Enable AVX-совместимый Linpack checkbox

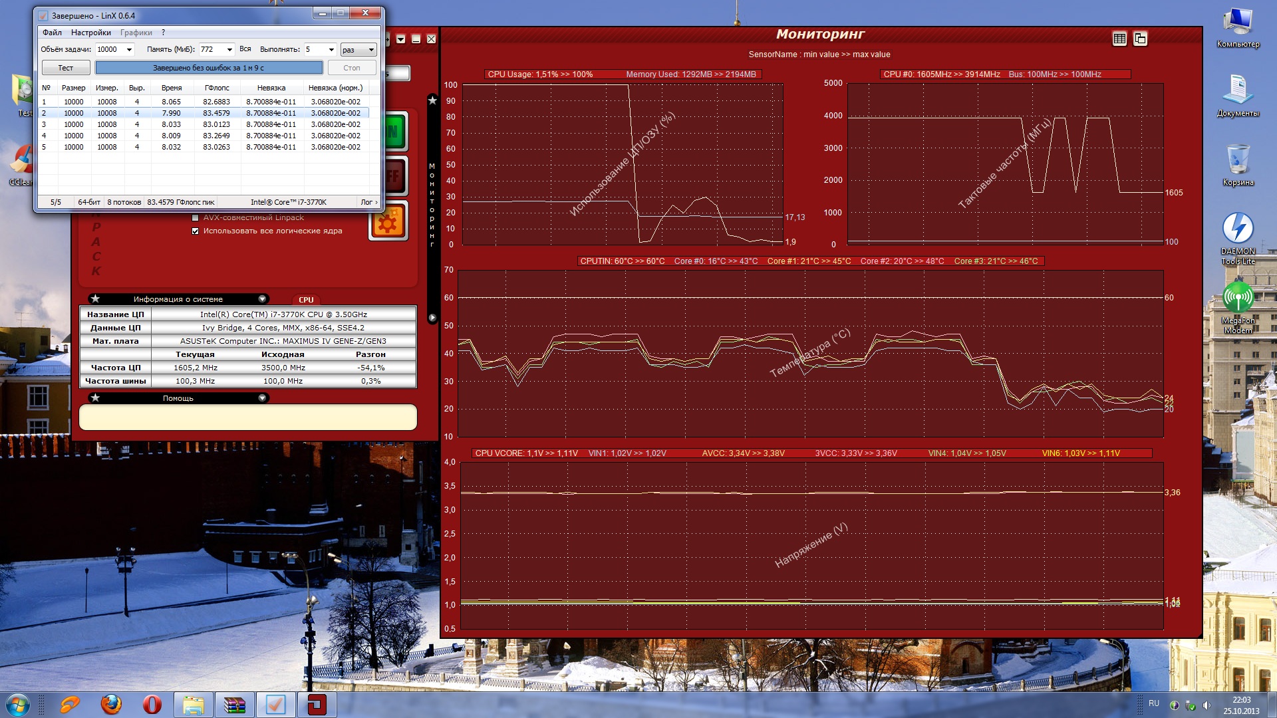tap(195, 217)
